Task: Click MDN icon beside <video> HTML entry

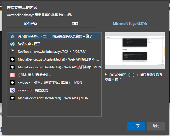Action: point(12,83)
